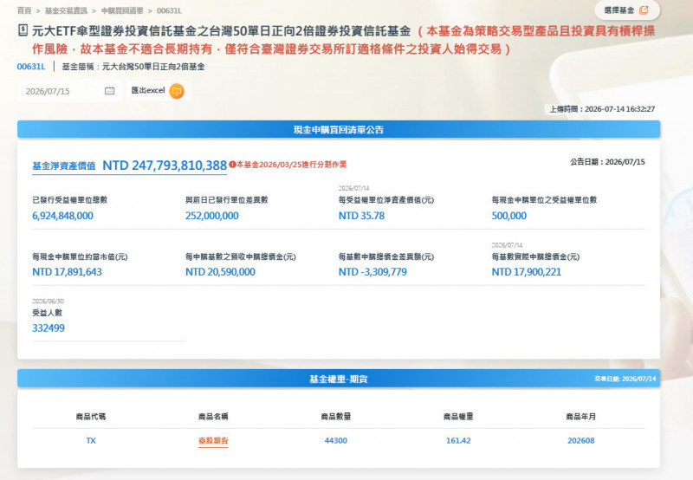The width and height of the screenshot is (693, 480).
Task: Click net asset value NTD 247,793,810,388
Action: coord(165,165)
